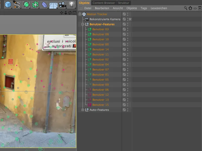Toggle visibility dots for Benutzer 14
The image size is (202, 151).
(128, 49)
